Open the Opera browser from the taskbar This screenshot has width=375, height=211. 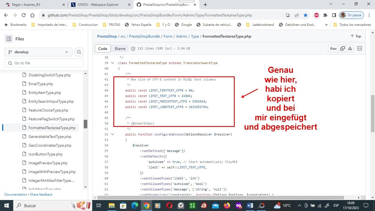coord(169,206)
